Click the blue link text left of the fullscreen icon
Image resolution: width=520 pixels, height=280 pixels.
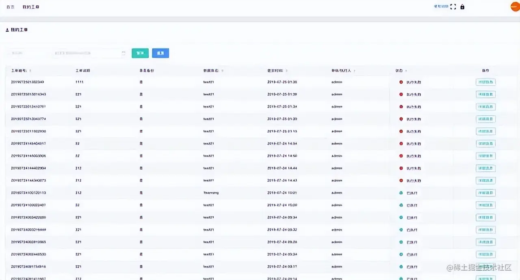[x=441, y=6]
